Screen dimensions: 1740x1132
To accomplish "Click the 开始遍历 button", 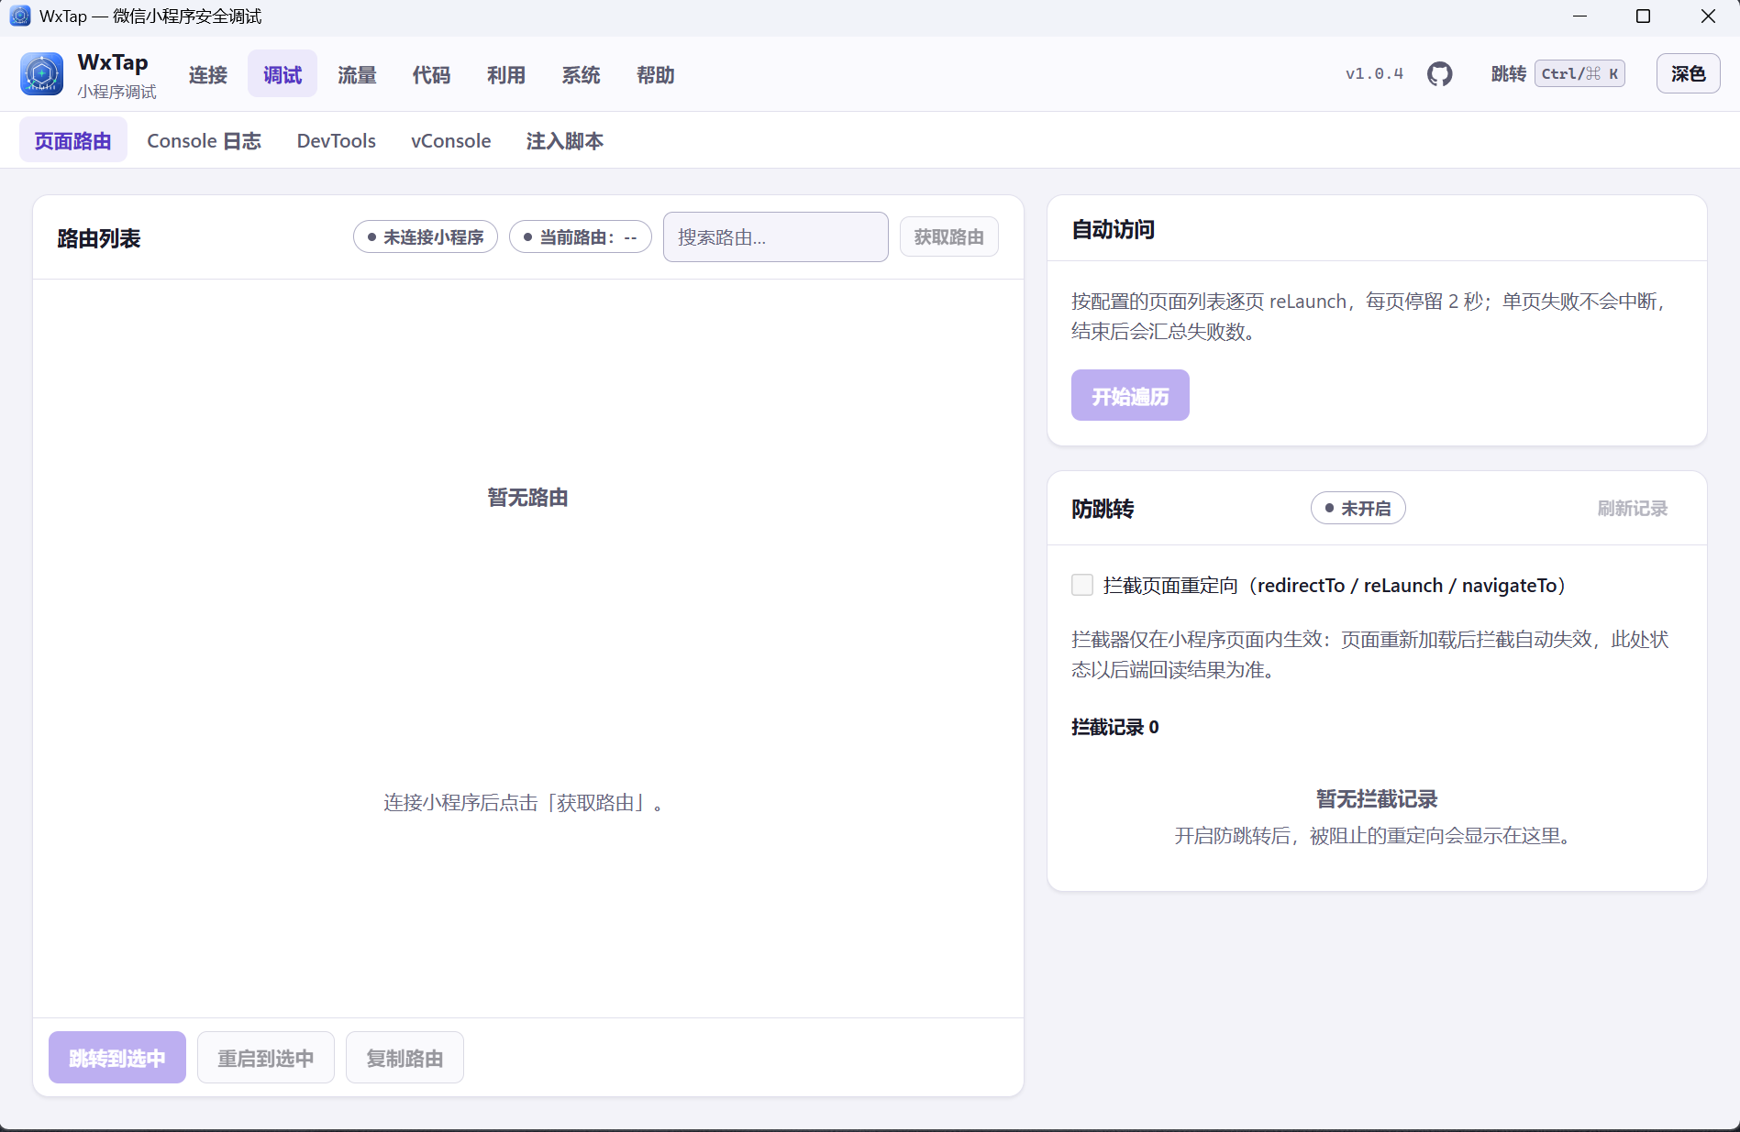I will tap(1130, 395).
